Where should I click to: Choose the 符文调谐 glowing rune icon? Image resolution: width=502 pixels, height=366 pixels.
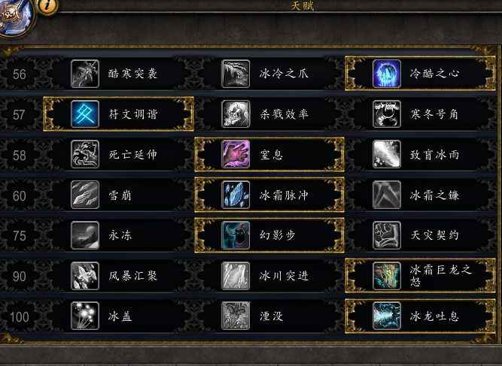click(x=85, y=114)
